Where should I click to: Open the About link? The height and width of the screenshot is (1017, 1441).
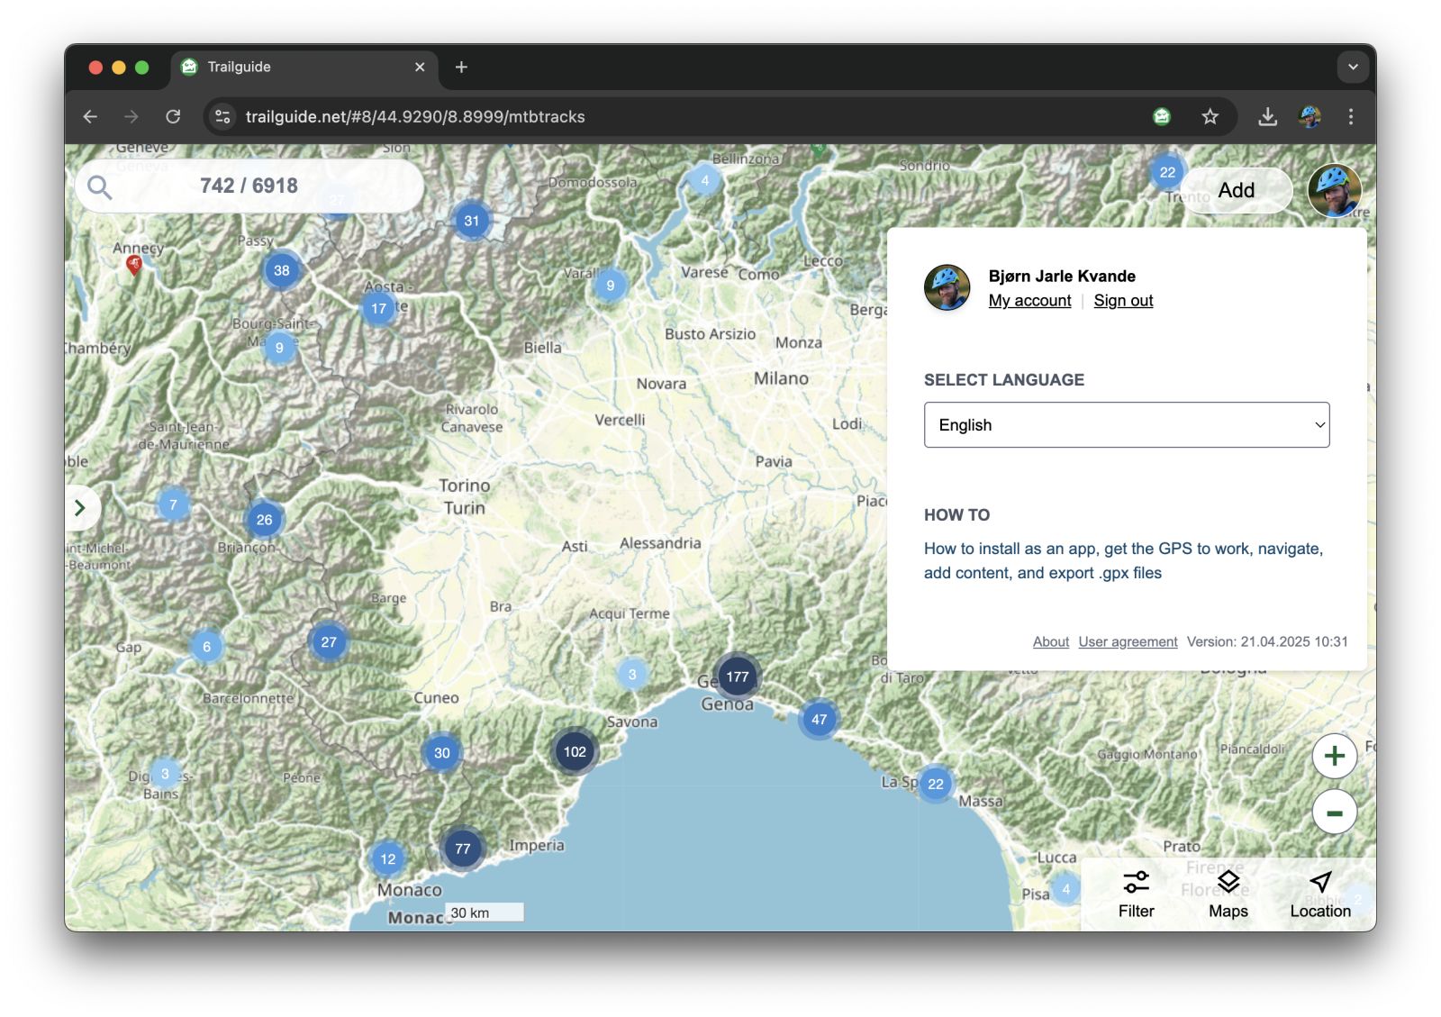tap(1050, 641)
